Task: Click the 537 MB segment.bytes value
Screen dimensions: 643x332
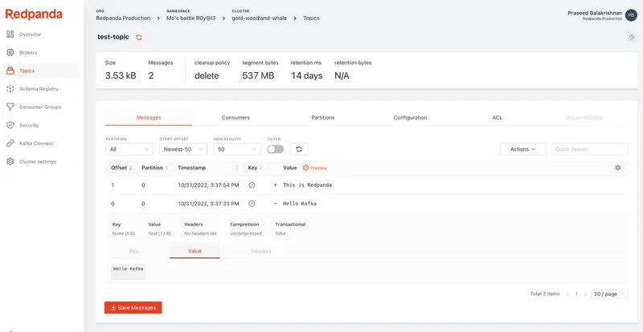Action: 258,75
